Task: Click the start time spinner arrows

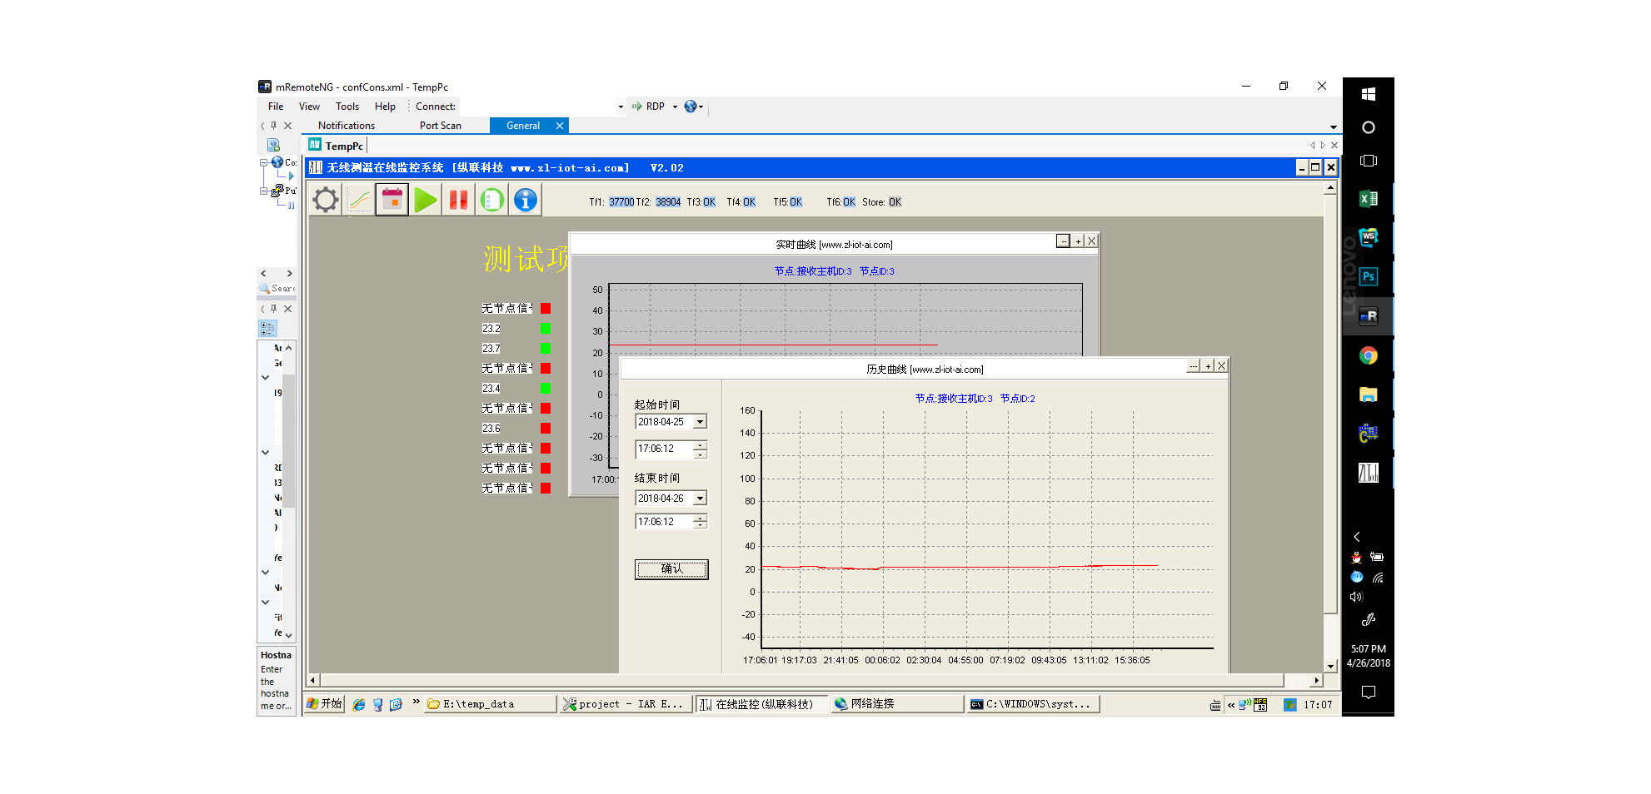Action: (x=700, y=449)
